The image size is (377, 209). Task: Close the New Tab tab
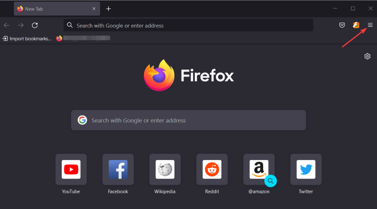[x=94, y=9]
